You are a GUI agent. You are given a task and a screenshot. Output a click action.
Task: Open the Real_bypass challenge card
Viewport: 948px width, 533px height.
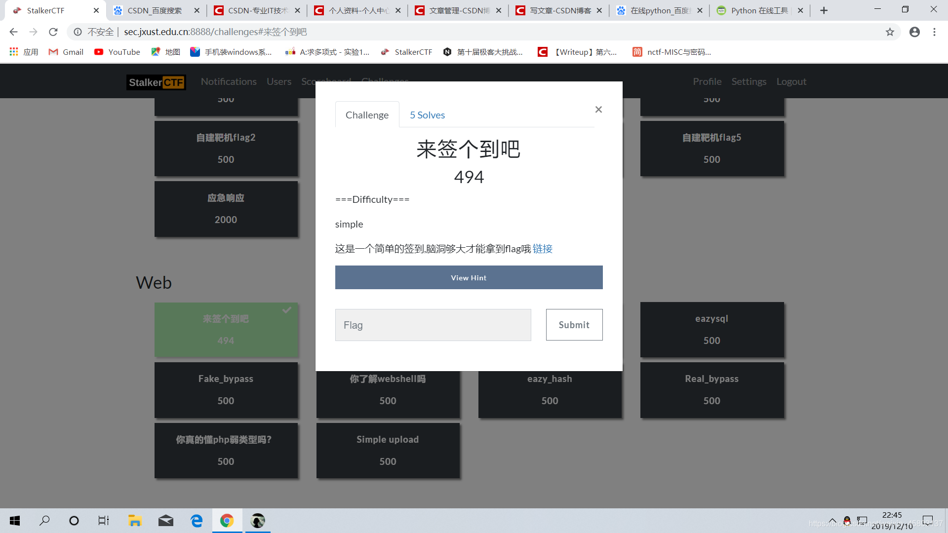tap(712, 390)
